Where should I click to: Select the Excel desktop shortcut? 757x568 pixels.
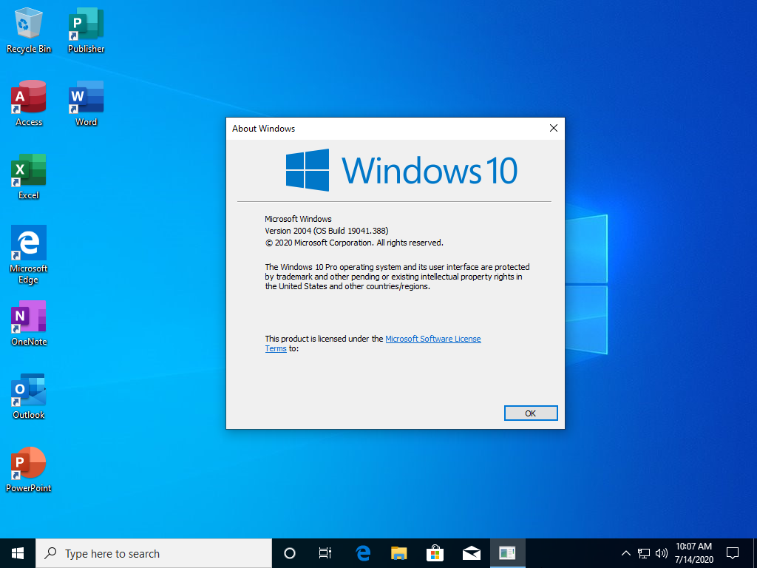tap(29, 177)
